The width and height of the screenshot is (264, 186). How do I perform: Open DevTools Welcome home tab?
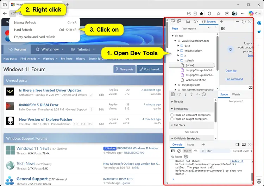click(x=188, y=21)
